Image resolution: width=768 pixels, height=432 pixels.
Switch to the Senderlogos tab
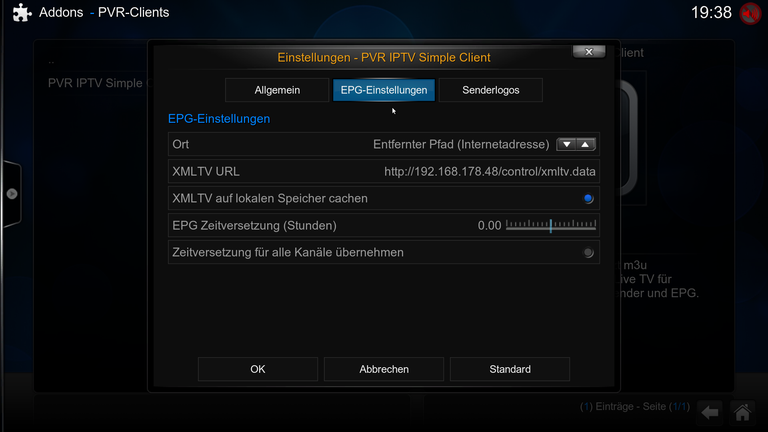tap(491, 90)
